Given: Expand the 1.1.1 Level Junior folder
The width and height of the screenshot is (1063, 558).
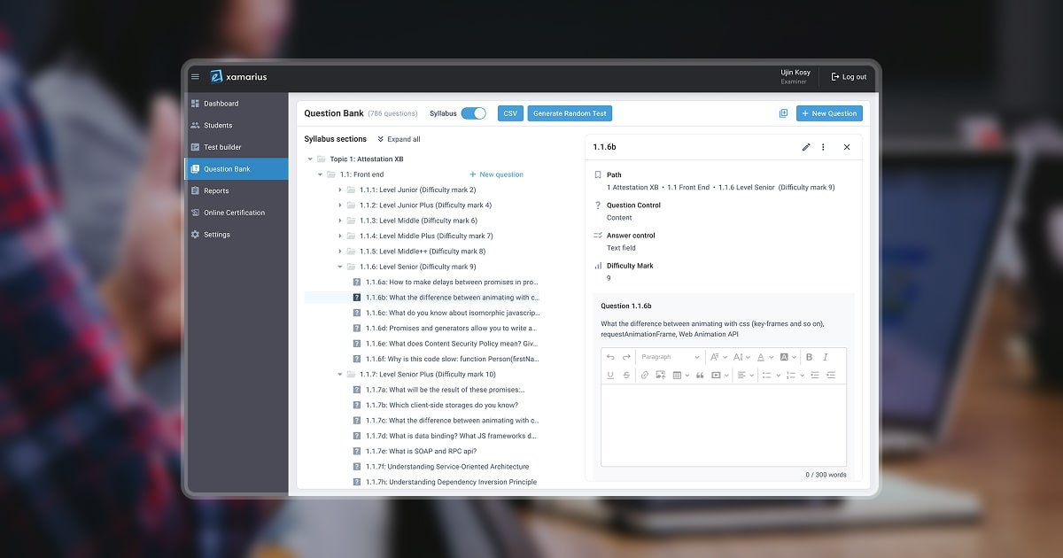Looking at the screenshot, I should point(340,190).
